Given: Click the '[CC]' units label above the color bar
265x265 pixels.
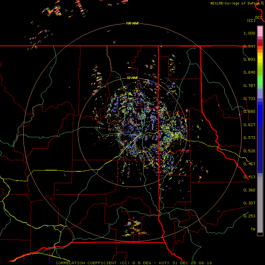Looking at the screenshot, I should point(251,20).
